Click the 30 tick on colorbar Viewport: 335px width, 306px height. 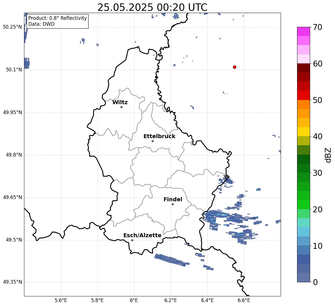coord(317,173)
